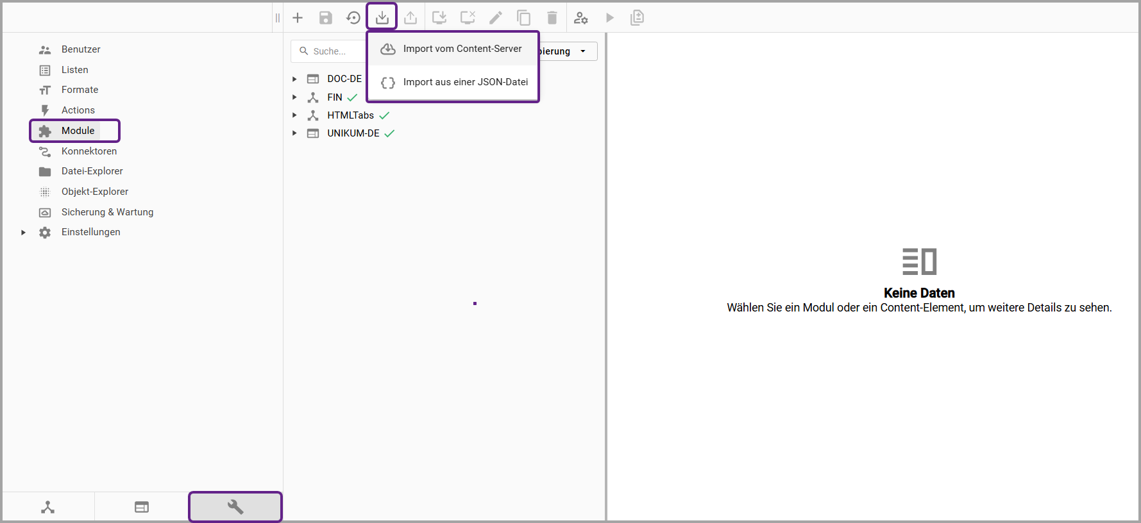
Task: Expand Einstellungen in the sidebar
Action: point(23,232)
